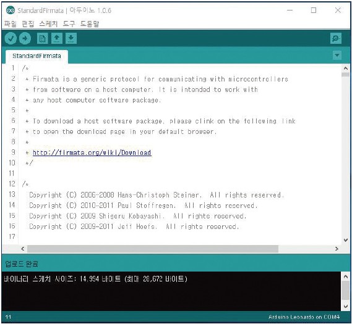Viewport: 352px width, 324px height.
Task: Select the StandardFirmata tab
Action: (36, 56)
